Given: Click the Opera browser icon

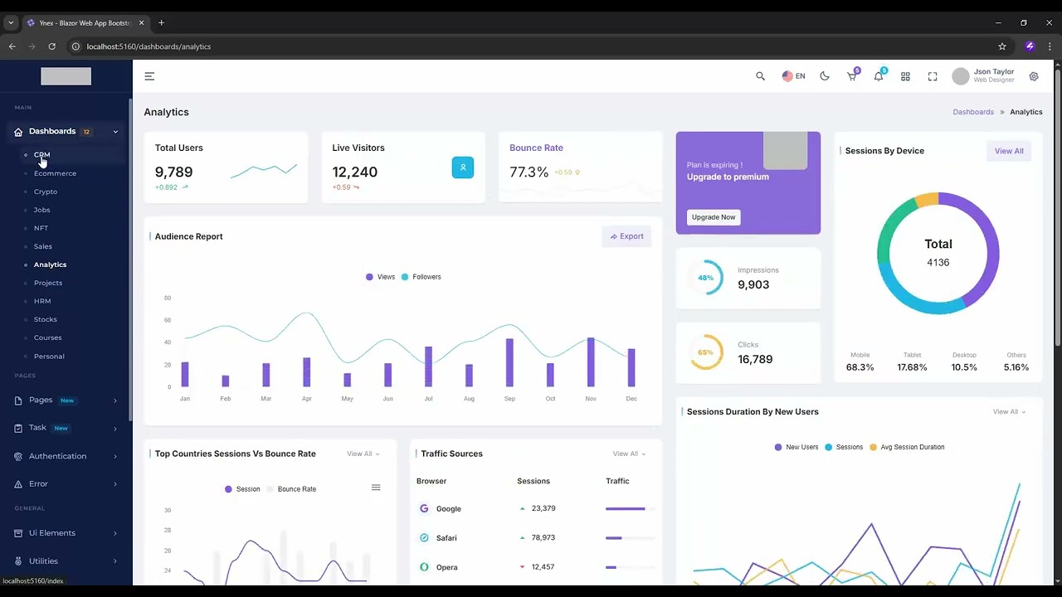Looking at the screenshot, I should click(424, 567).
